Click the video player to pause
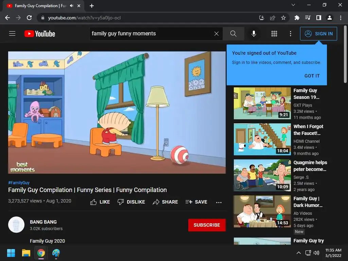Screen dimensions: 348x261 pyautogui.click(x=117, y=112)
